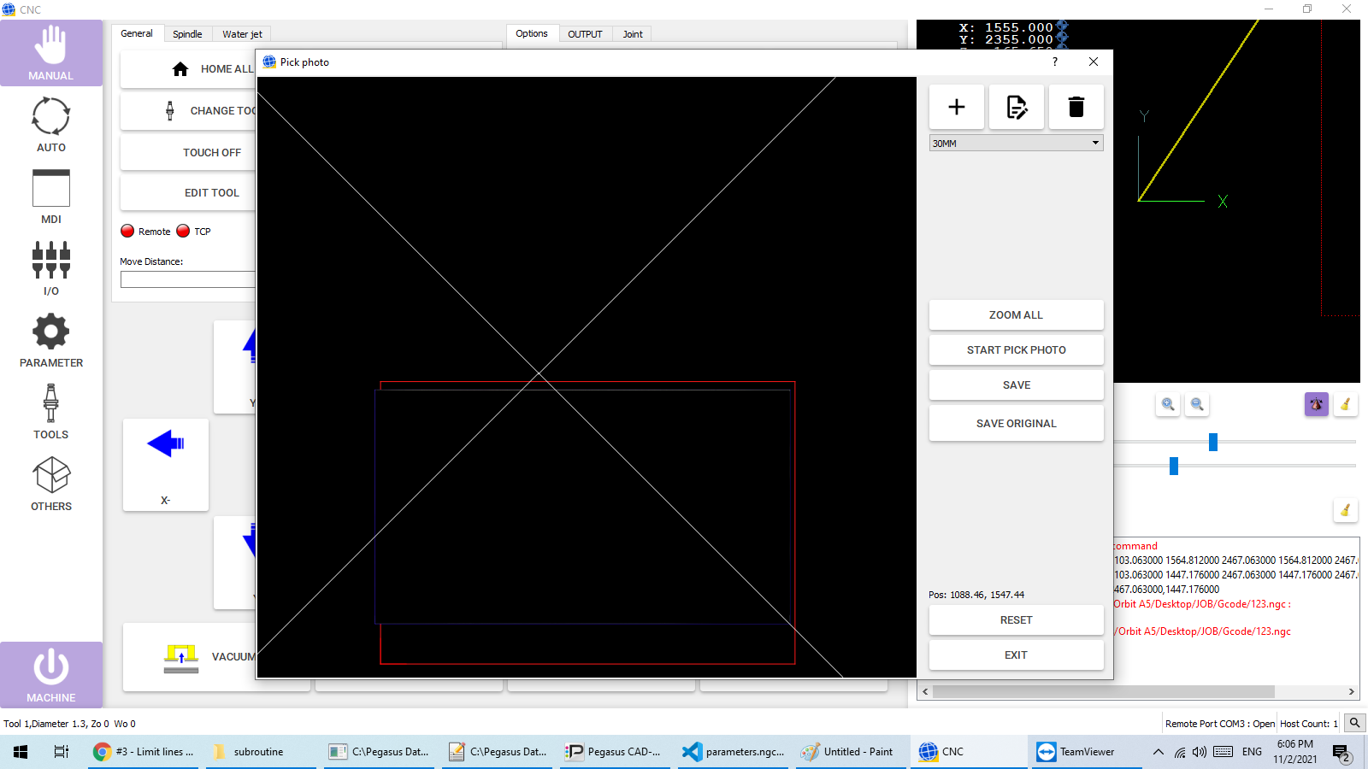Open the OUTPUT tab

tap(585, 34)
